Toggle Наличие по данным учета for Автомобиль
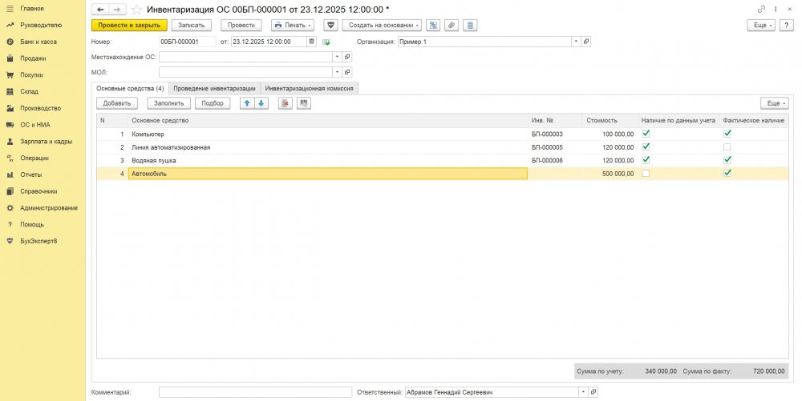This screenshot has height=401, width=802. [x=646, y=173]
